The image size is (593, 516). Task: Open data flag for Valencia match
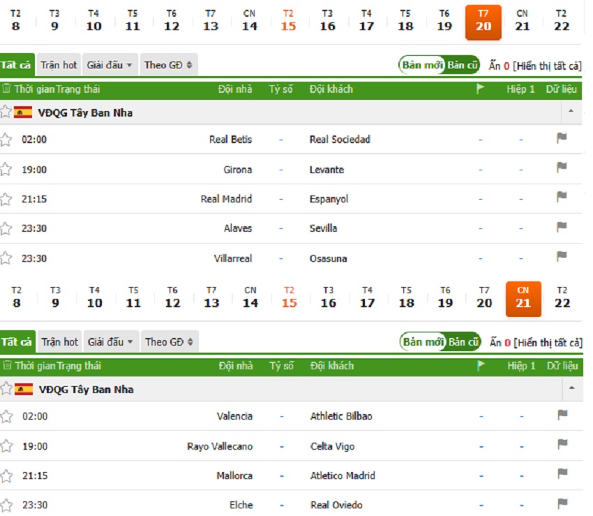[x=562, y=415]
